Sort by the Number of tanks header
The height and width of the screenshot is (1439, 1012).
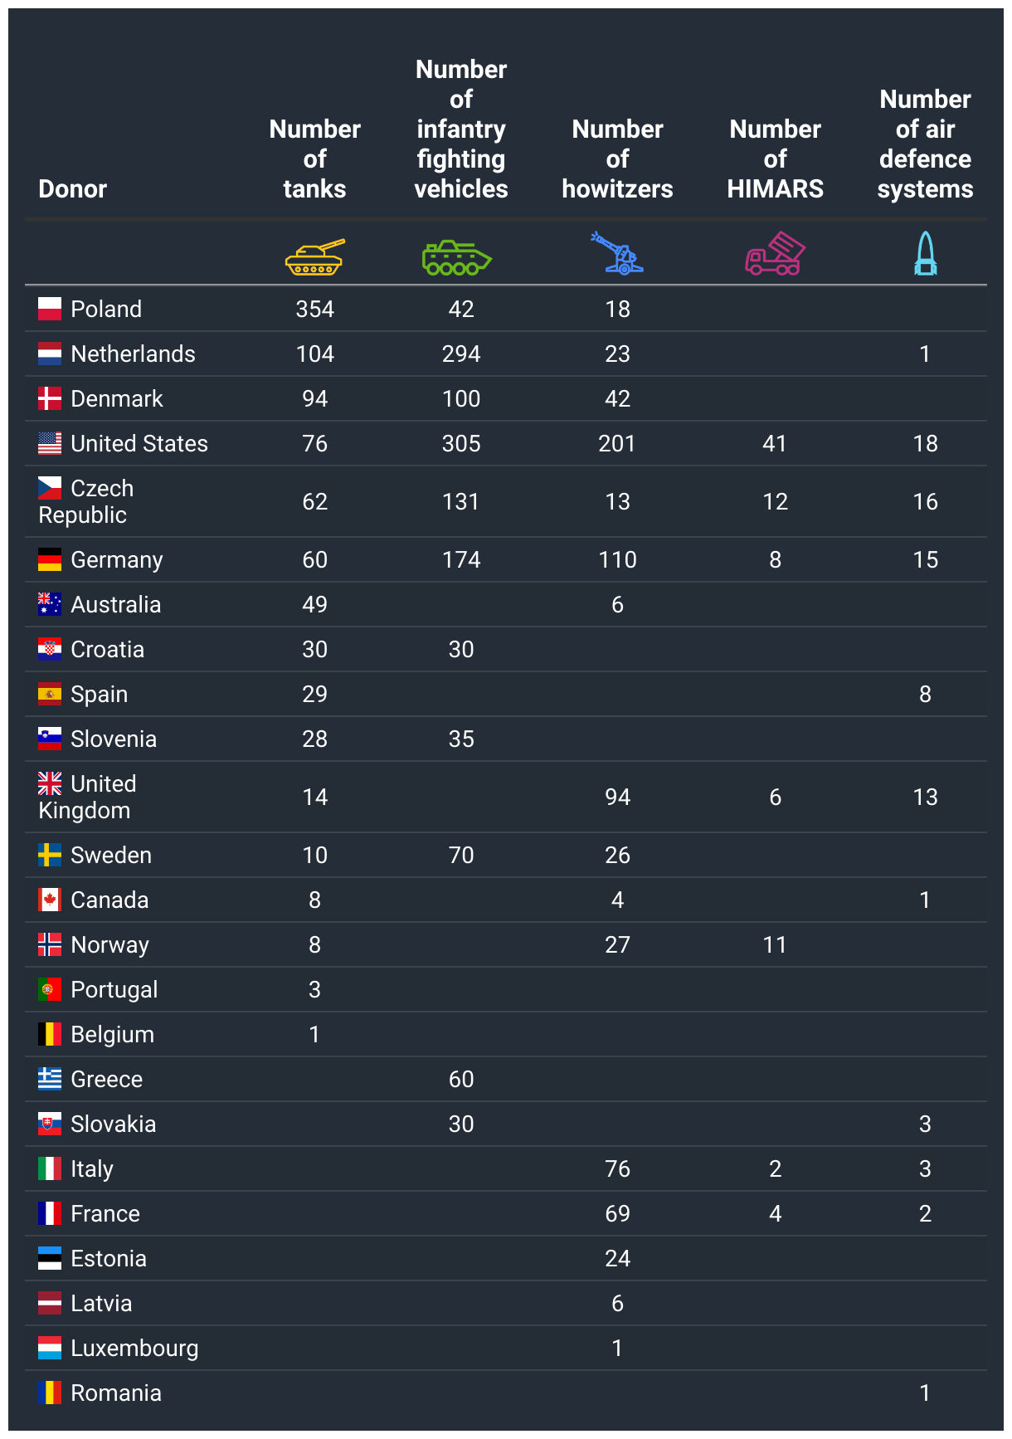314,159
